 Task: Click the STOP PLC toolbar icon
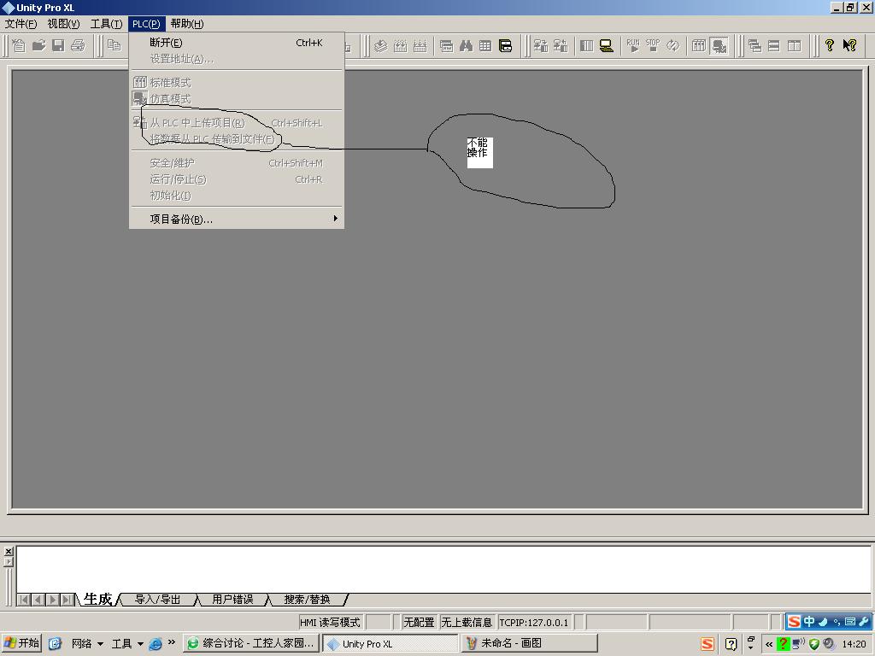[x=653, y=45]
